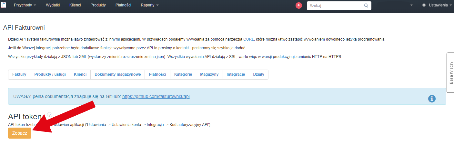Expand the Przychody dropdown menu
The width and height of the screenshot is (454, 155).
pos(25,5)
